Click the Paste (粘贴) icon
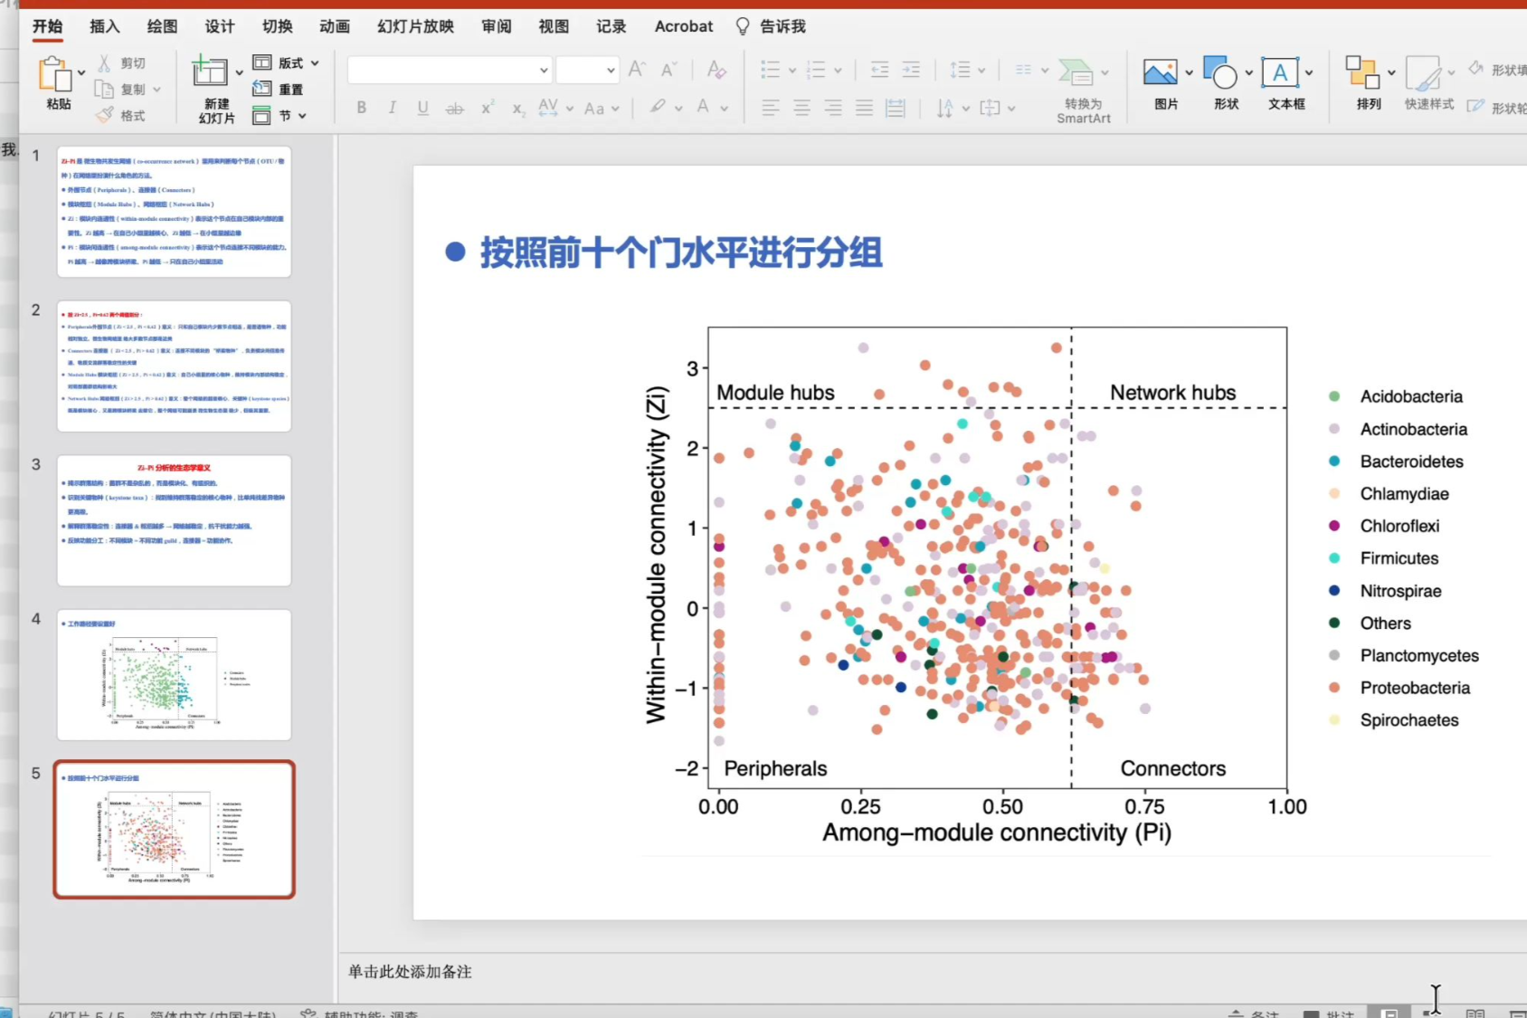The width and height of the screenshot is (1527, 1018). 54,74
